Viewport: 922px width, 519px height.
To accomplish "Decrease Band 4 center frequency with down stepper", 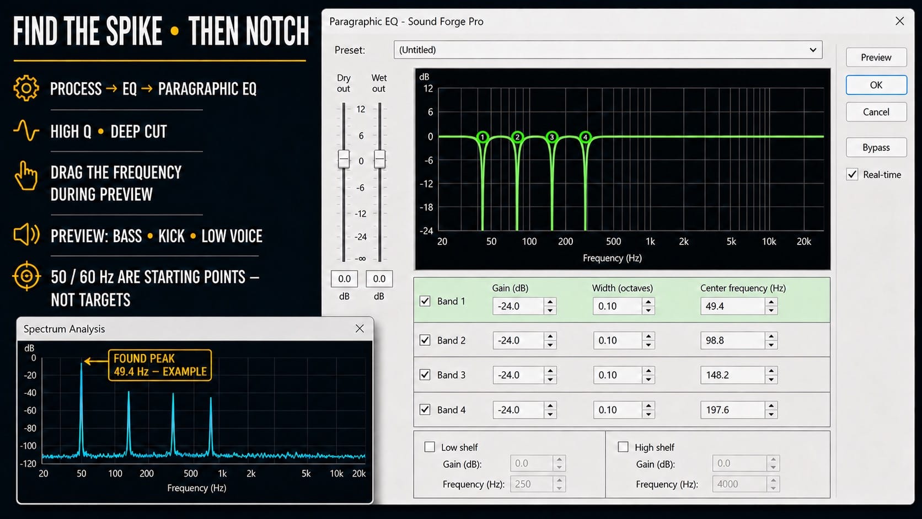I will pos(771,414).
